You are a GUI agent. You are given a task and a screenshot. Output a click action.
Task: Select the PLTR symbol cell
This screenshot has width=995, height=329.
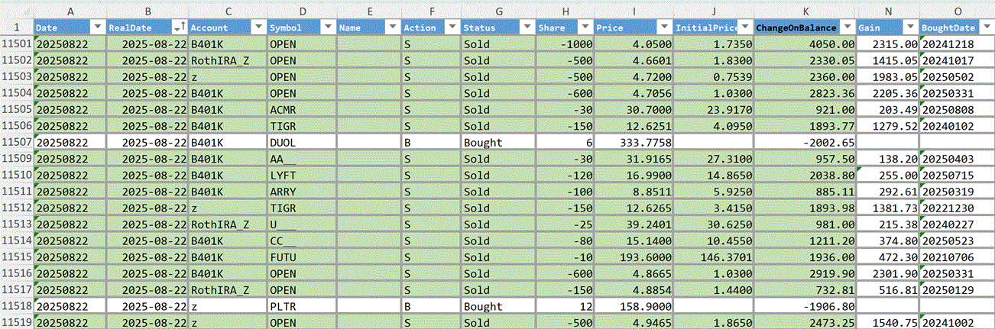tap(301, 307)
